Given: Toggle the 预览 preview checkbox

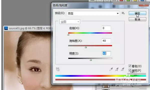Looking at the screenshot, I should [130, 70].
